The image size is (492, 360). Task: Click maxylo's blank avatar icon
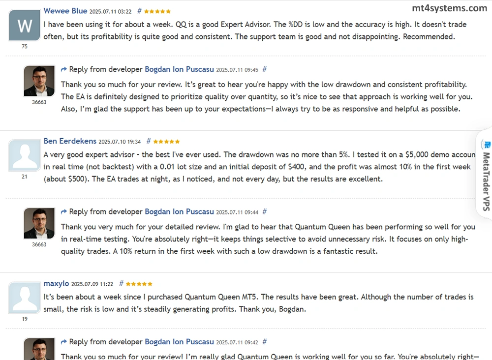[25, 298]
